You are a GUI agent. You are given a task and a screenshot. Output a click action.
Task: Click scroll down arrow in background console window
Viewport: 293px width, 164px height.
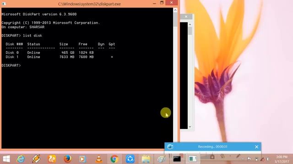click(190, 127)
